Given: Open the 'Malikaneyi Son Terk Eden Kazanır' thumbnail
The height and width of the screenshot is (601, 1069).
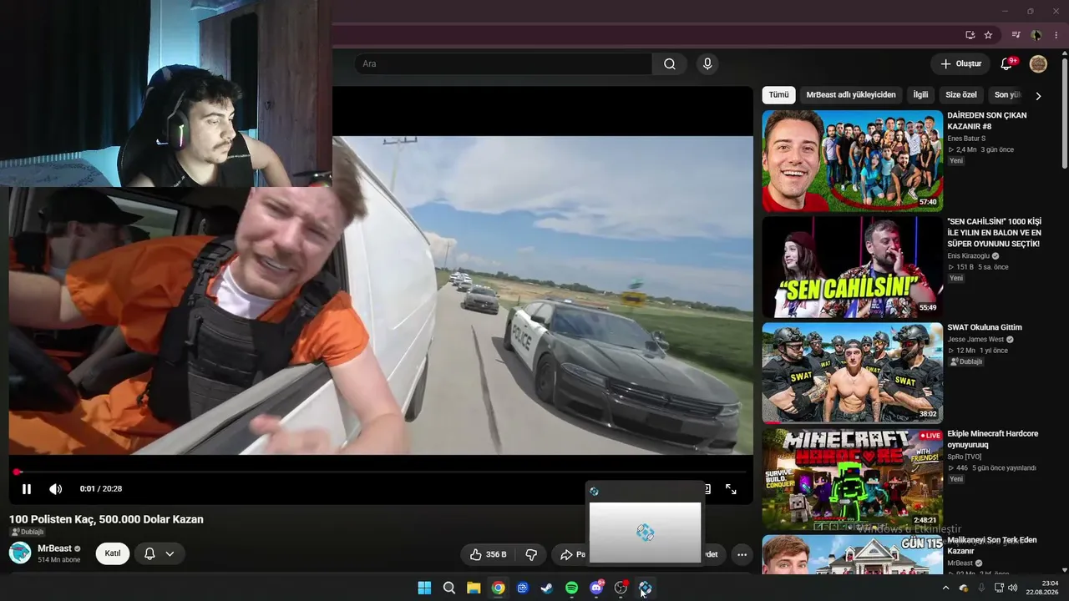Looking at the screenshot, I should click(852, 554).
